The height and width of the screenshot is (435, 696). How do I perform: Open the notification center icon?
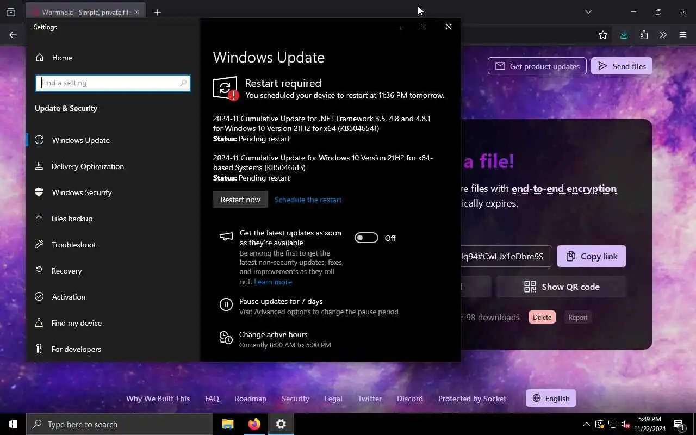[679, 424]
